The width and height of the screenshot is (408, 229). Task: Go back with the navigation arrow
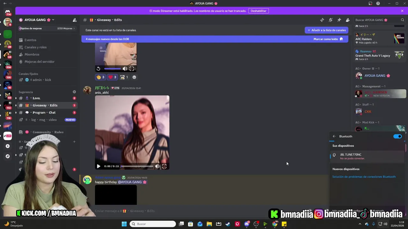coord(4,3)
